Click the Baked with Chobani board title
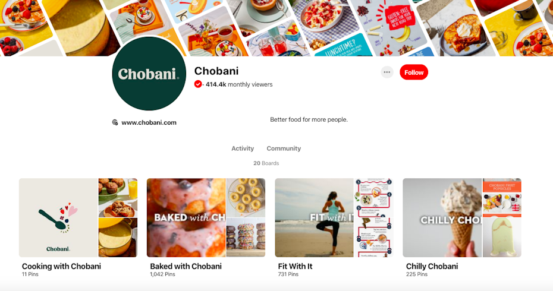Viewport: 553px width, 291px height. coord(186,266)
